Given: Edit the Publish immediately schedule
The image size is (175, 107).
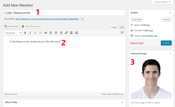Looking at the screenshot, I should pos(156,36).
